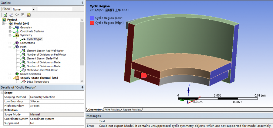Click the 'Could not export Model' error message
Viewport: 273px width, 128px height.
(185, 126)
